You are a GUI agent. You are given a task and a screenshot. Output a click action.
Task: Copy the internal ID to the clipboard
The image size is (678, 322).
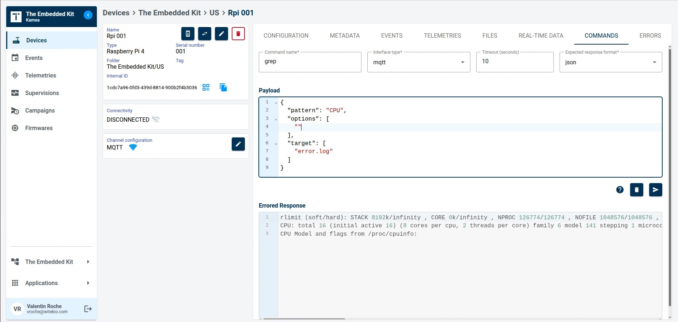pyautogui.click(x=223, y=87)
